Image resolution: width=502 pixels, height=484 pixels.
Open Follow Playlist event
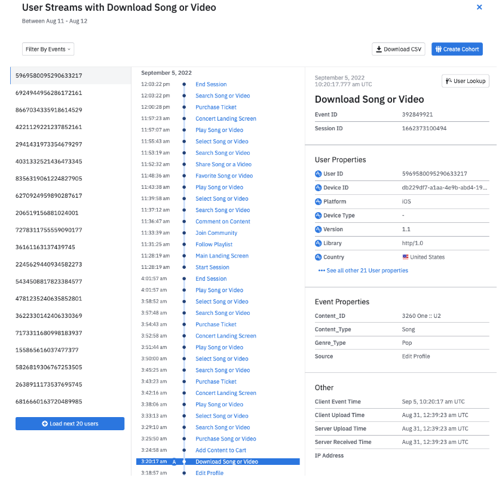(214, 244)
